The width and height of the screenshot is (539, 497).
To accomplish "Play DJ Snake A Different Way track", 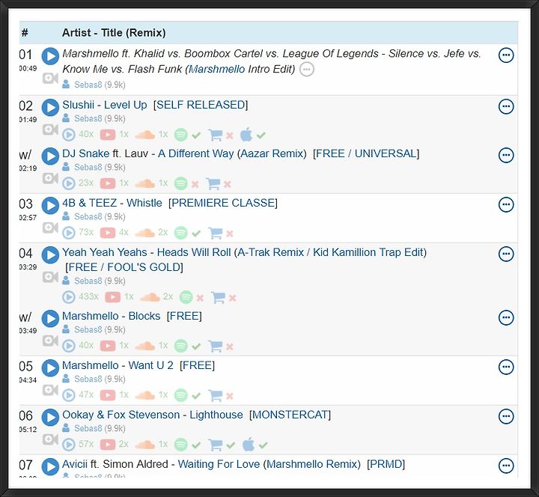I will coord(50,156).
